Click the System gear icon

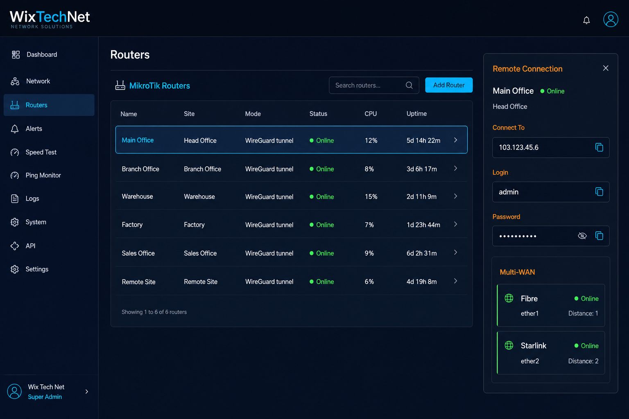coord(15,222)
